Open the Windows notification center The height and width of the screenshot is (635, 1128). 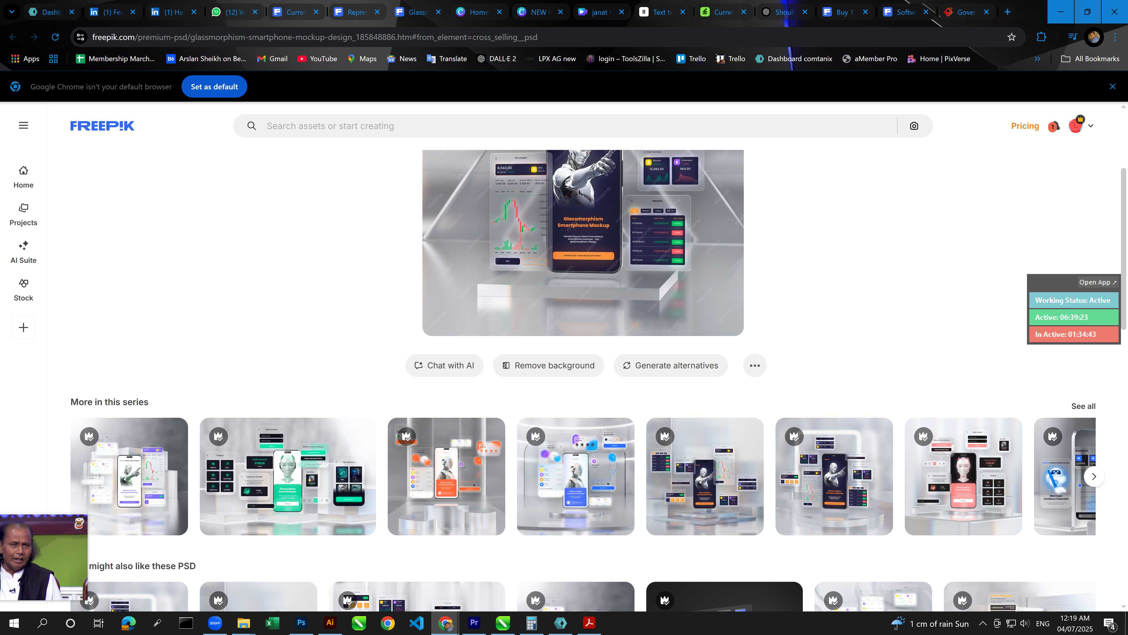click(1110, 623)
